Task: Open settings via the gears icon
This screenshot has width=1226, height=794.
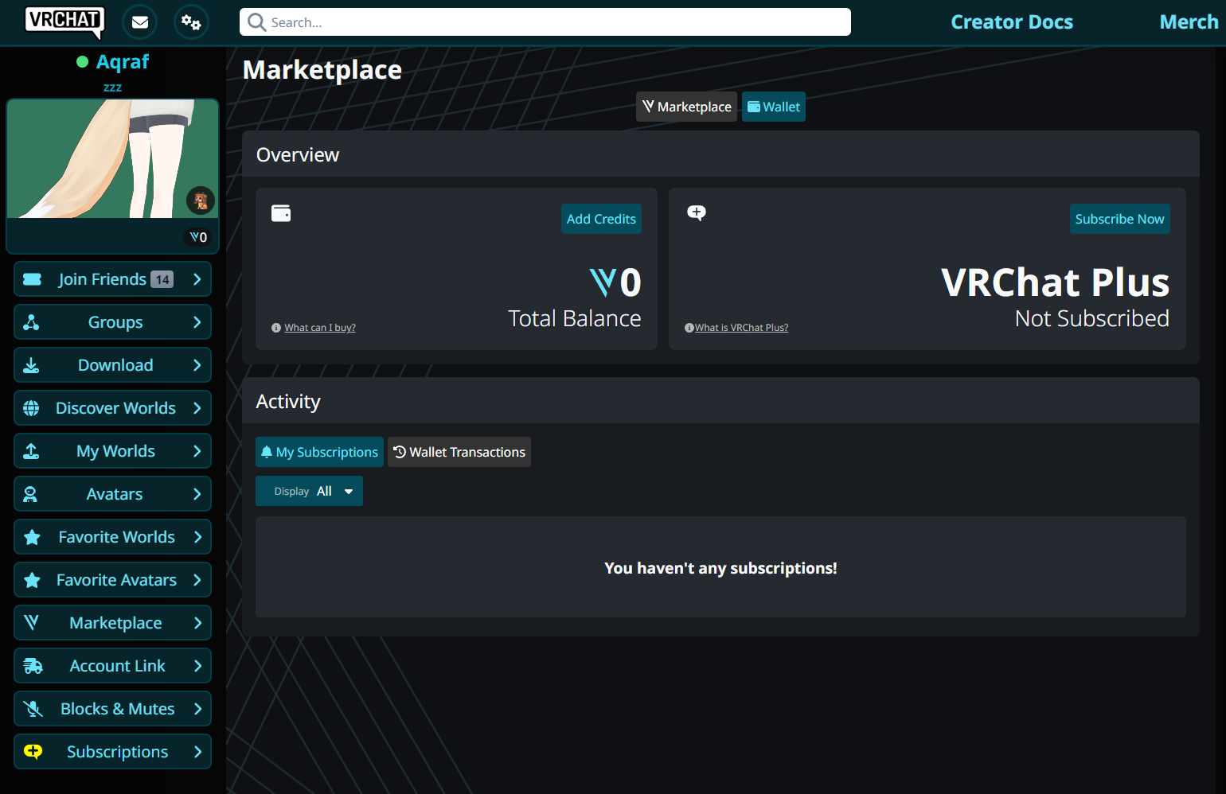Action: pos(191,22)
